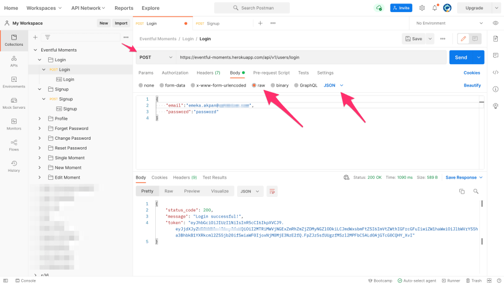The width and height of the screenshot is (504, 292).
Task: Open the Flows sidebar panel
Action: (14, 145)
